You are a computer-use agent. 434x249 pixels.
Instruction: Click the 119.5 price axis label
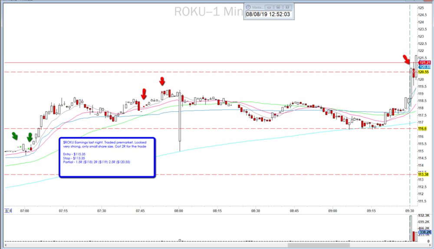pos(422,87)
